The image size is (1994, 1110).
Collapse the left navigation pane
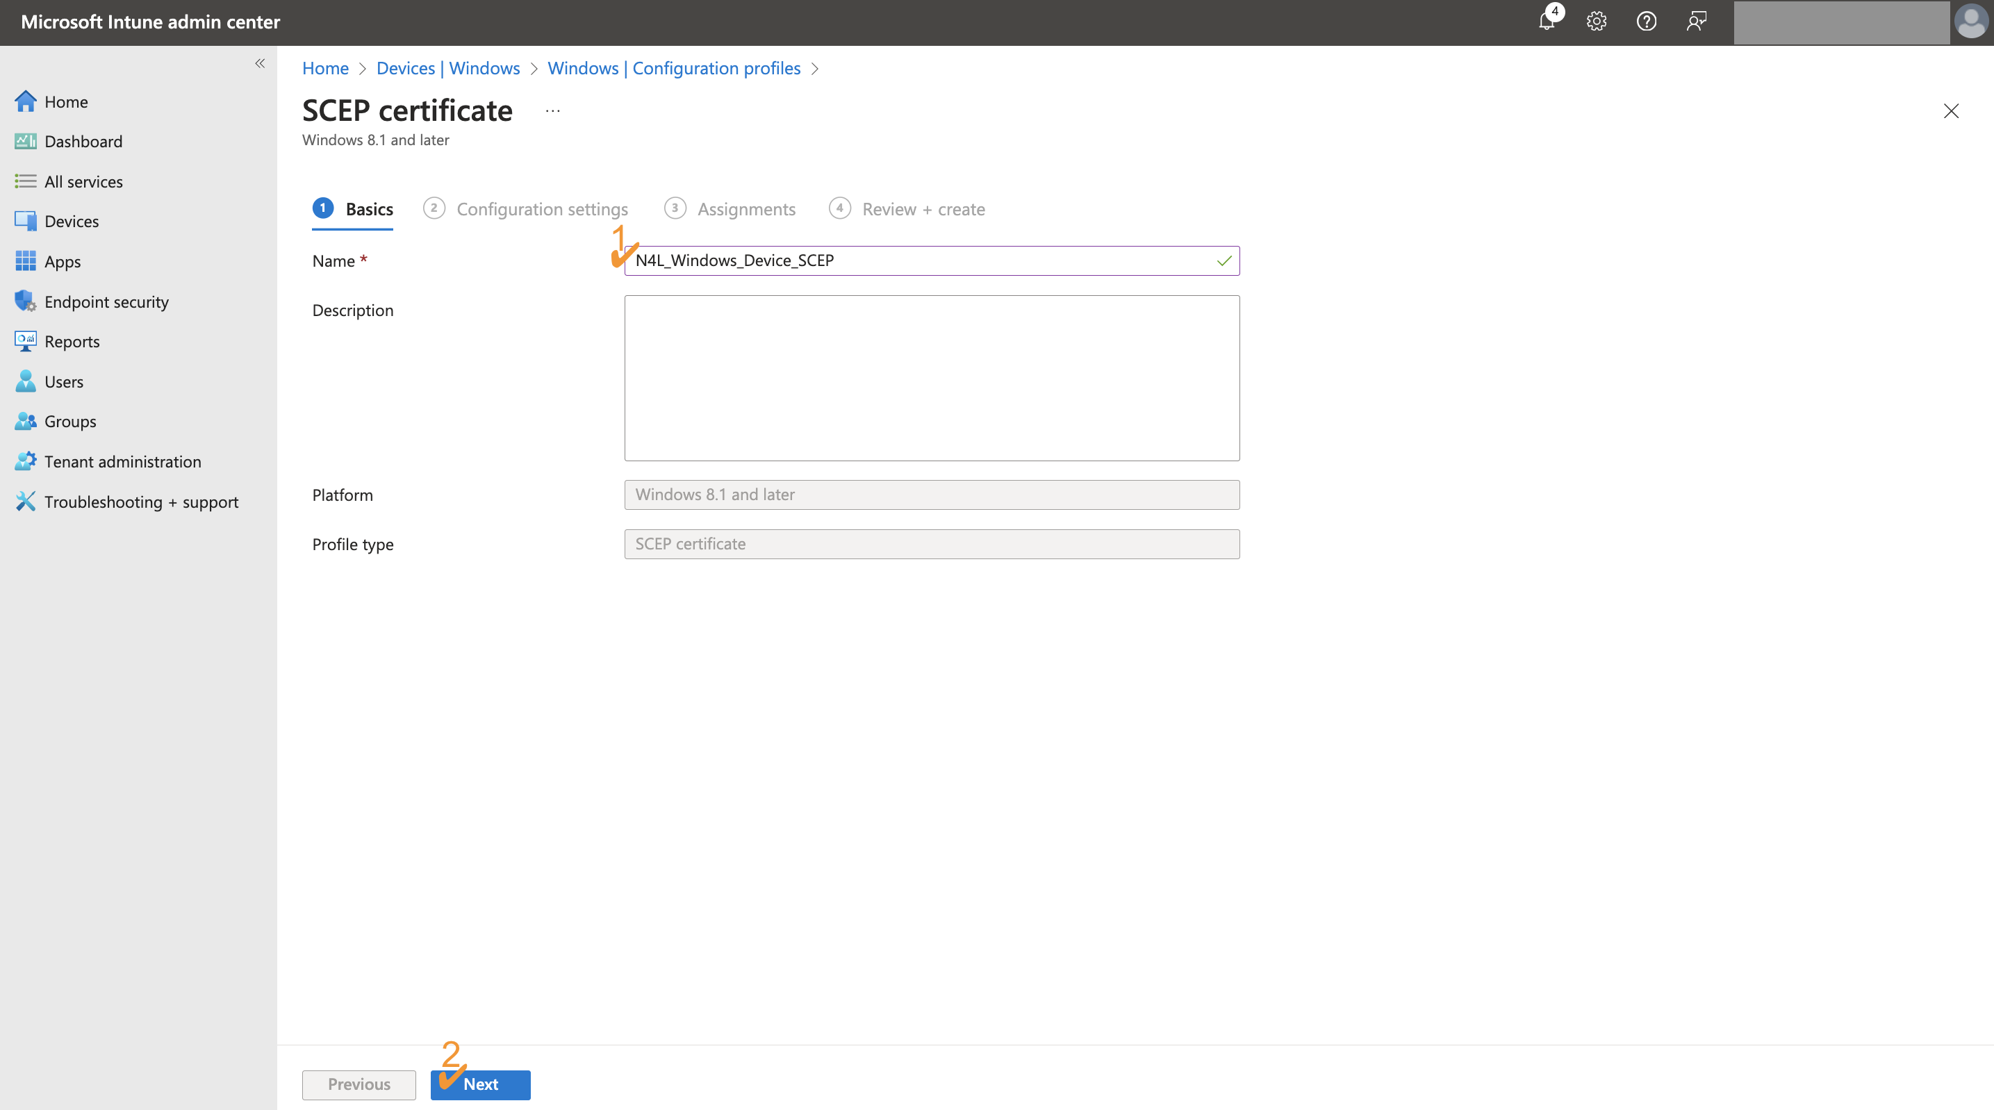coord(260,63)
